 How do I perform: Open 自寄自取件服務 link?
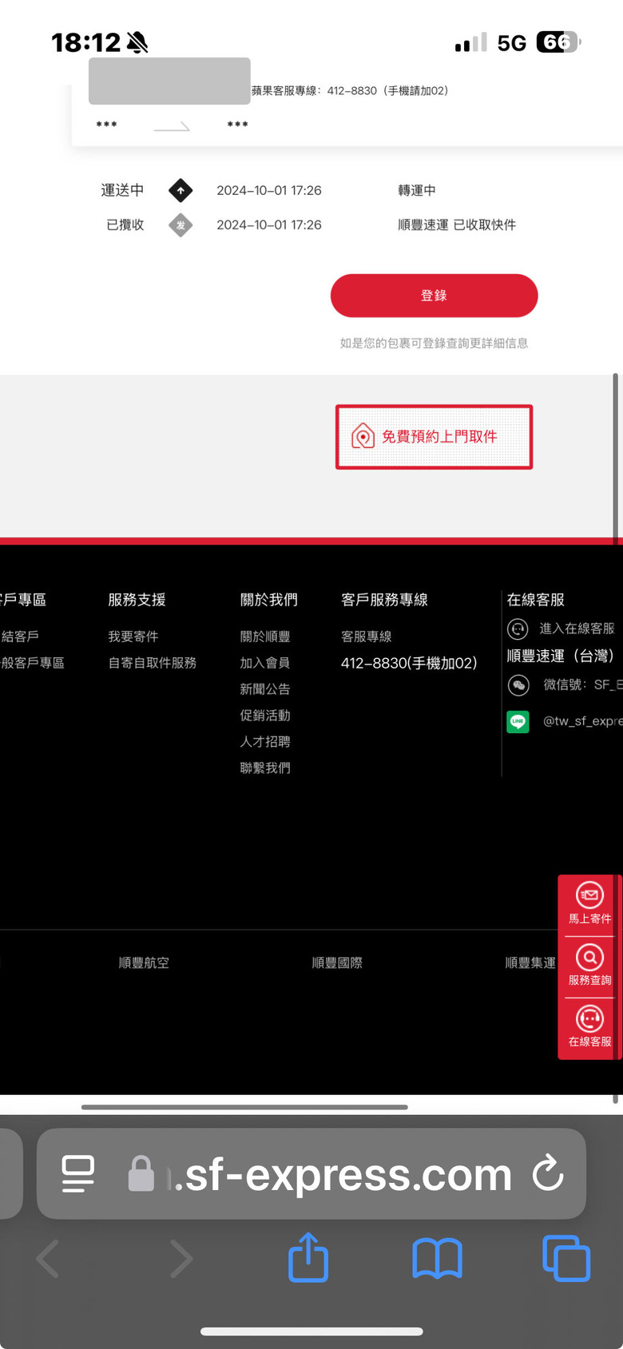pyautogui.click(x=153, y=663)
